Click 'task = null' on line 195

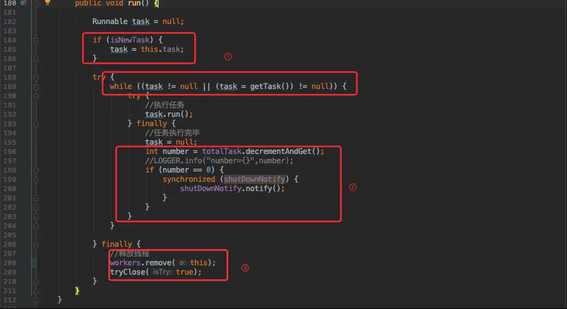point(170,142)
